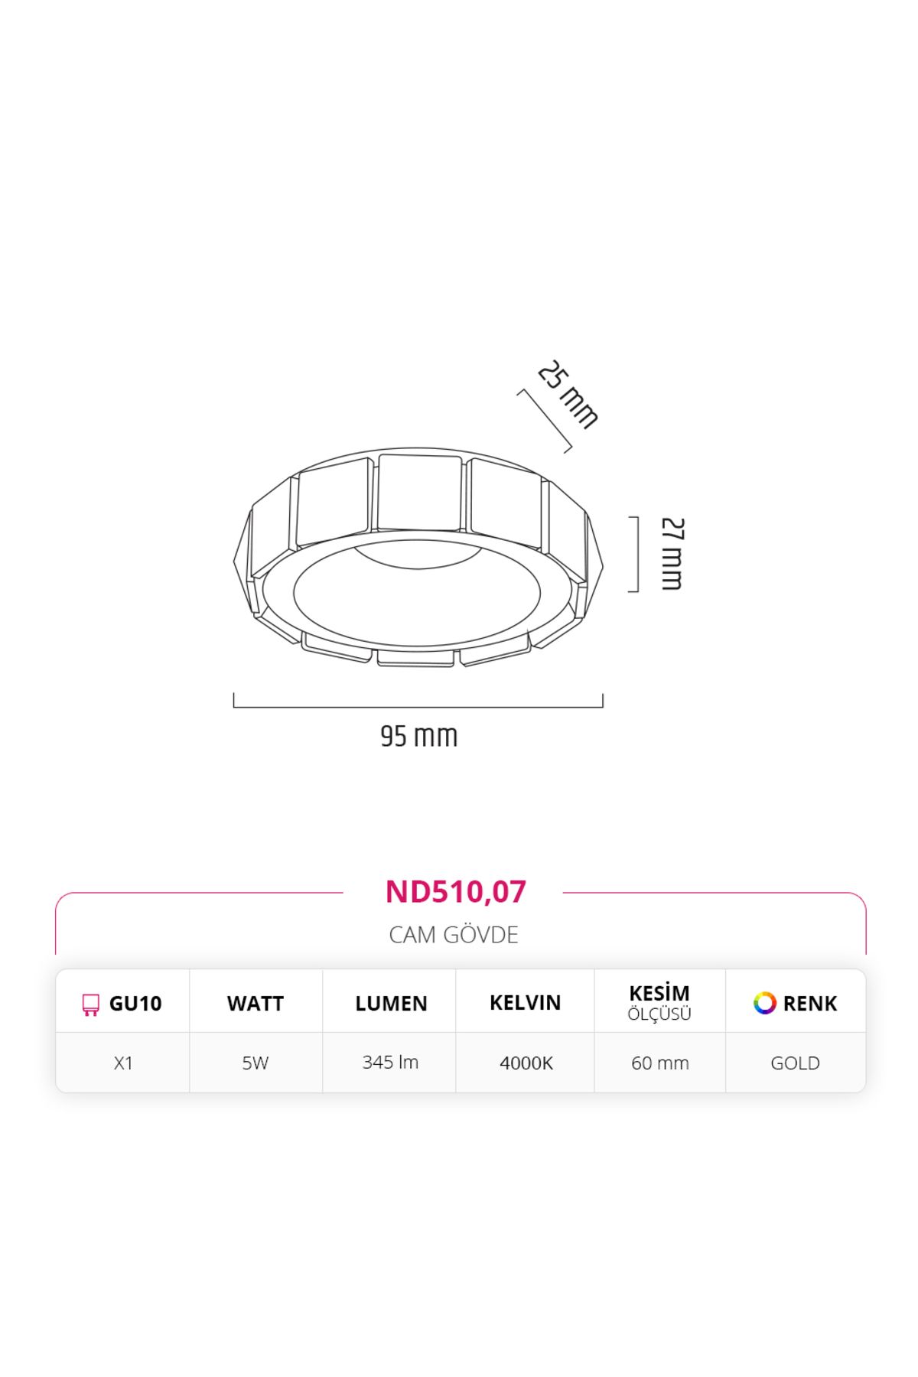918x1377 pixels.
Task: Click the GU10 bulb socket icon
Action: pyautogui.click(x=91, y=1004)
